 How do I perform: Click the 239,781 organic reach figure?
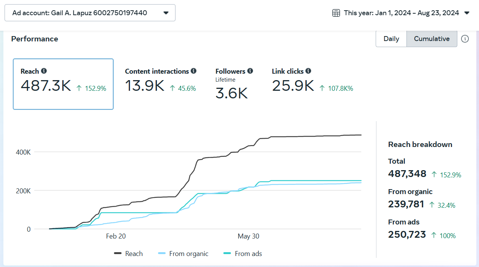tap(406, 204)
